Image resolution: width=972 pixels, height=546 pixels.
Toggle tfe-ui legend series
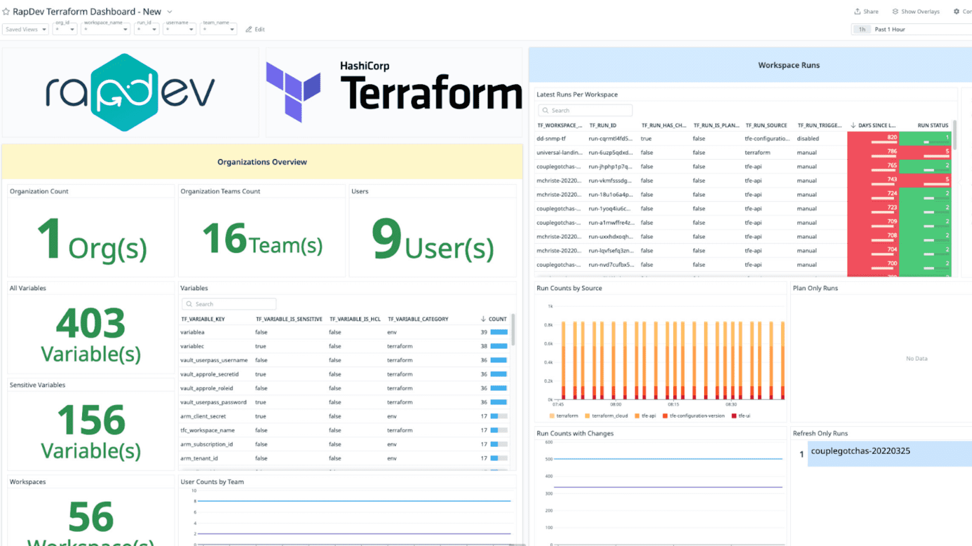(x=741, y=416)
